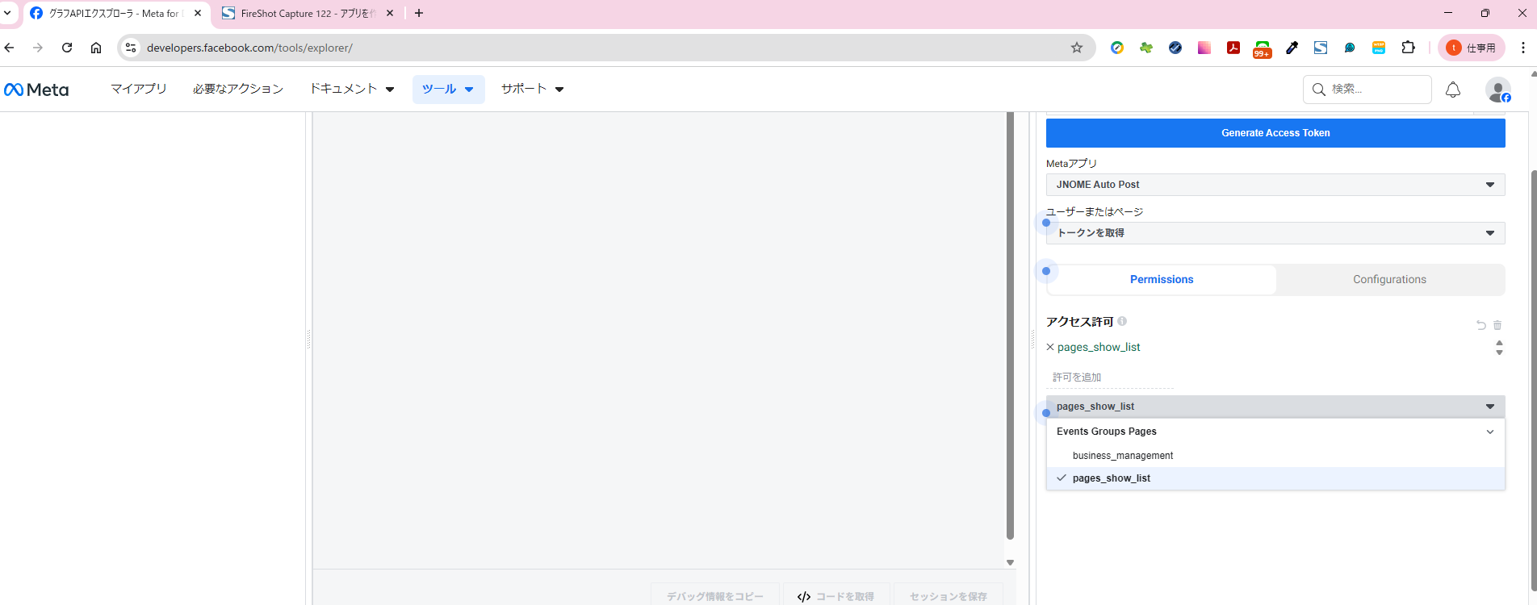Select the business_management permission
This screenshot has width=1537, height=605.
(x=1275, y=456)
